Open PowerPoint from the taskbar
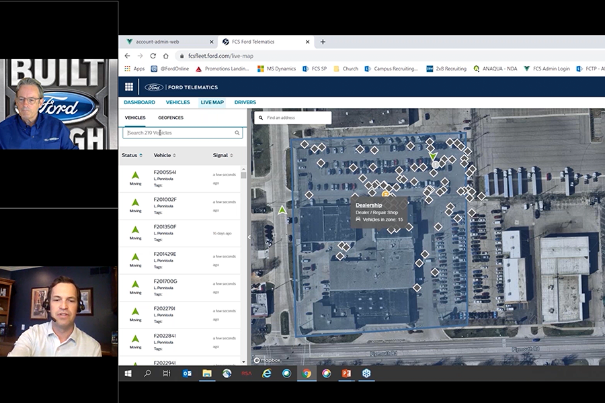 (x=346, y=373)
